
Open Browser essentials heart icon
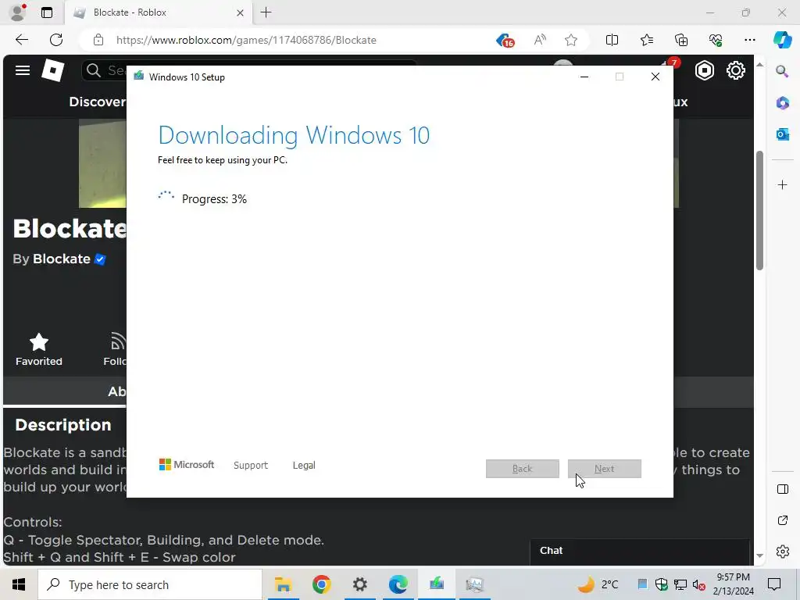pyautogui.click(x=716, y=40)
